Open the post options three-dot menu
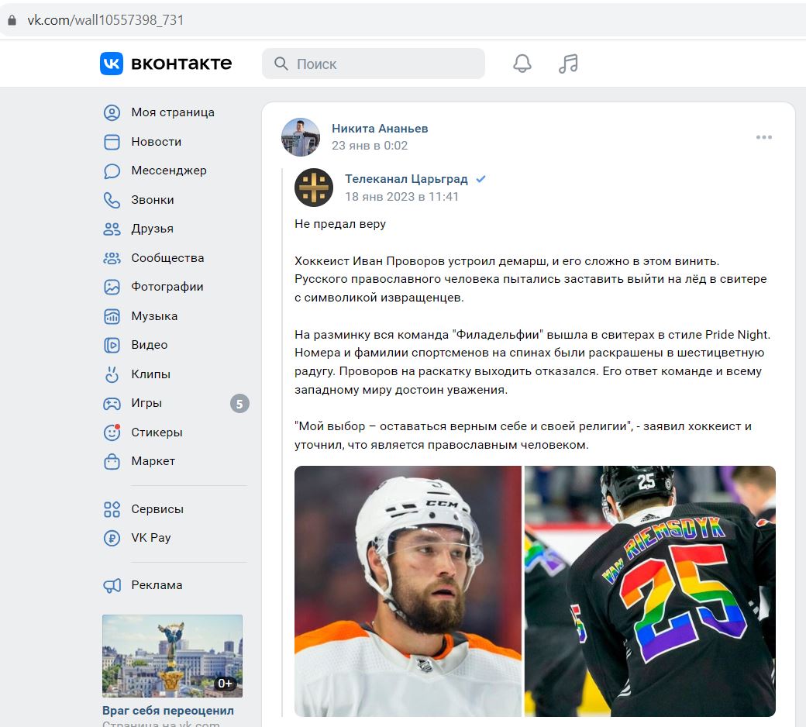Image resolution: width=806 pixels, height=727 pixels. [x=764, y=137]
